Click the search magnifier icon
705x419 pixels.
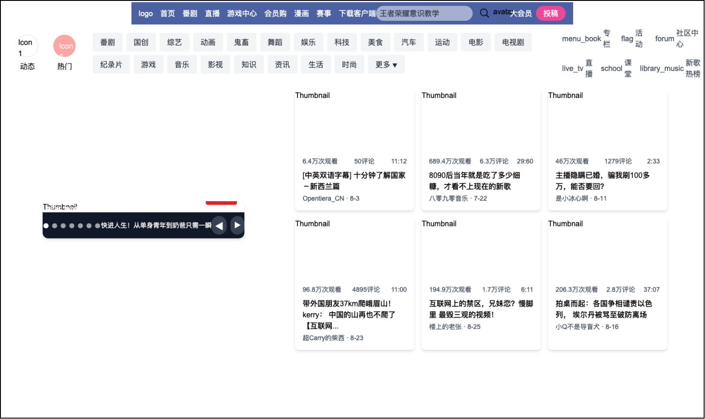point(484,13)
